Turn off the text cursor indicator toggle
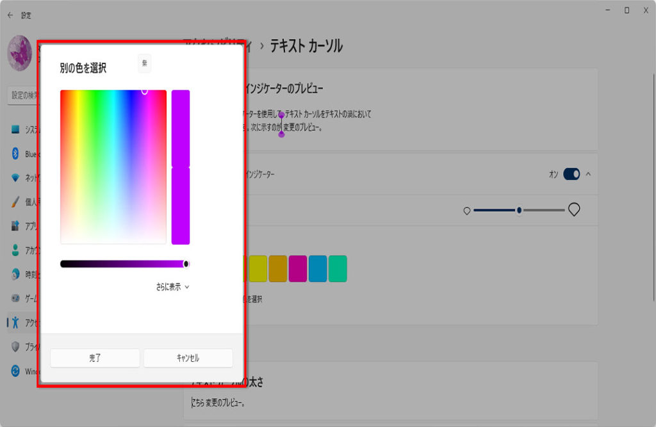 click(571, 174)
